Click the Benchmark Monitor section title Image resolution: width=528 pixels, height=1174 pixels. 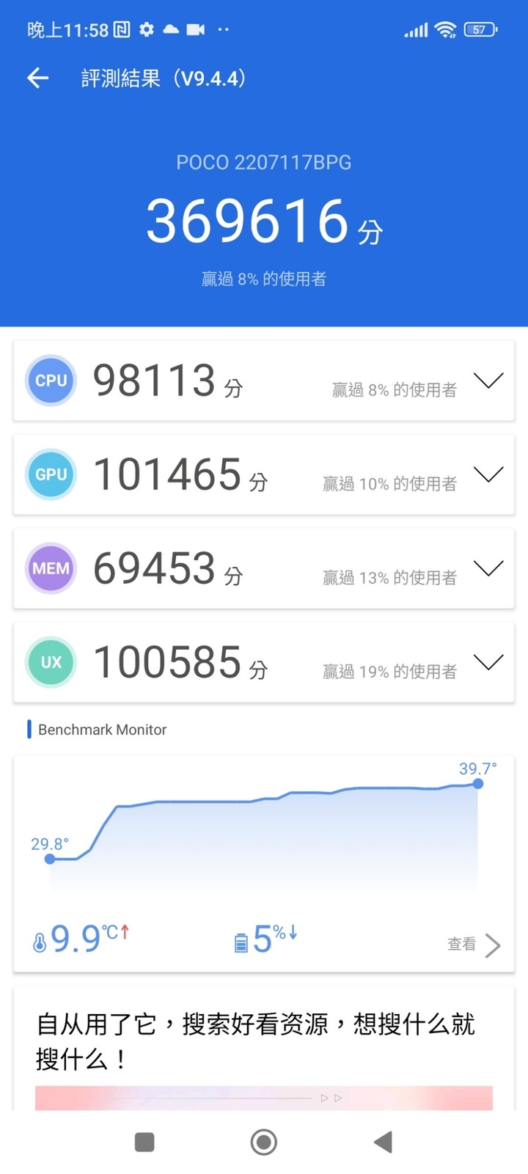(x=102, y=730)
